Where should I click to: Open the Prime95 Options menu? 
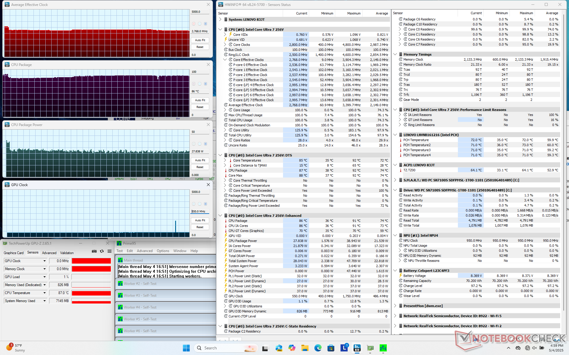163,251
